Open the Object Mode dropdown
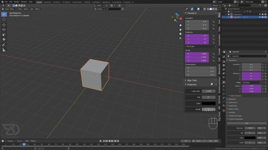This screenshot has height=150, width=268. (x=9, y=9)
